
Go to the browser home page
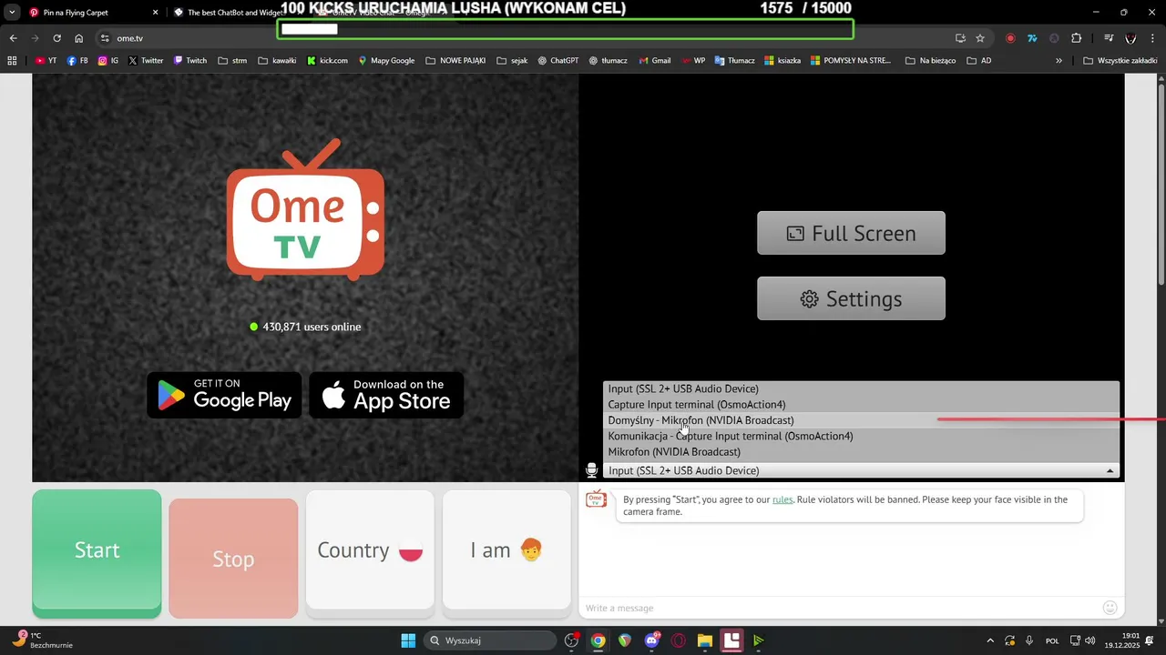click(x=79, y=38)
